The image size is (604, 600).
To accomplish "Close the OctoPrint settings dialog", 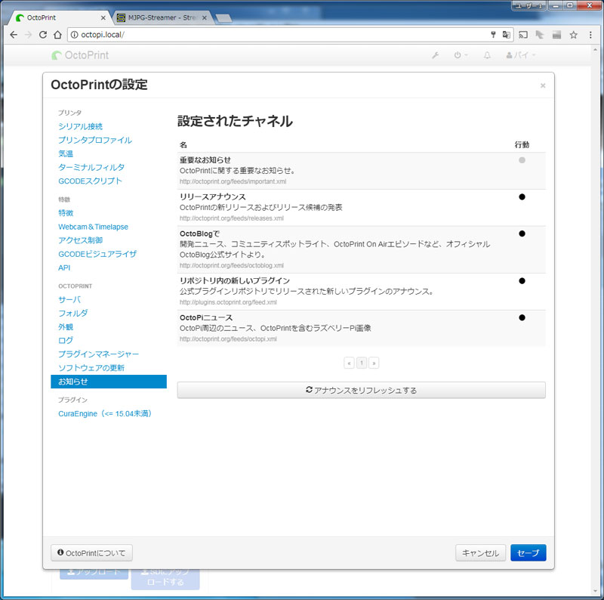I will coord(543,85).
